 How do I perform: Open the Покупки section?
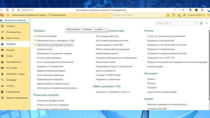10,50
